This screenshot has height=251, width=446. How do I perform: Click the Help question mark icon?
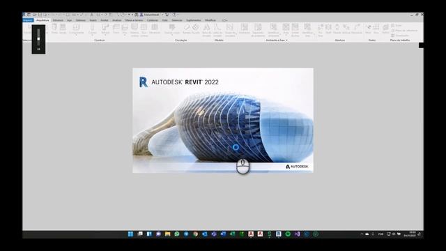(x=174, y=15)
